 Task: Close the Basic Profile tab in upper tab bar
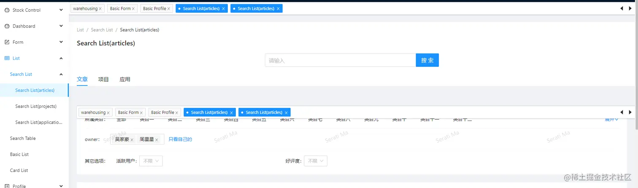point(169,9)
